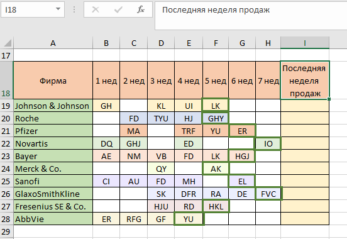Image resolution: width=347 pixels, height=239 pixels.
Task: Click the Cancel X icon in formula bar
Action: [x=96, y=9]
